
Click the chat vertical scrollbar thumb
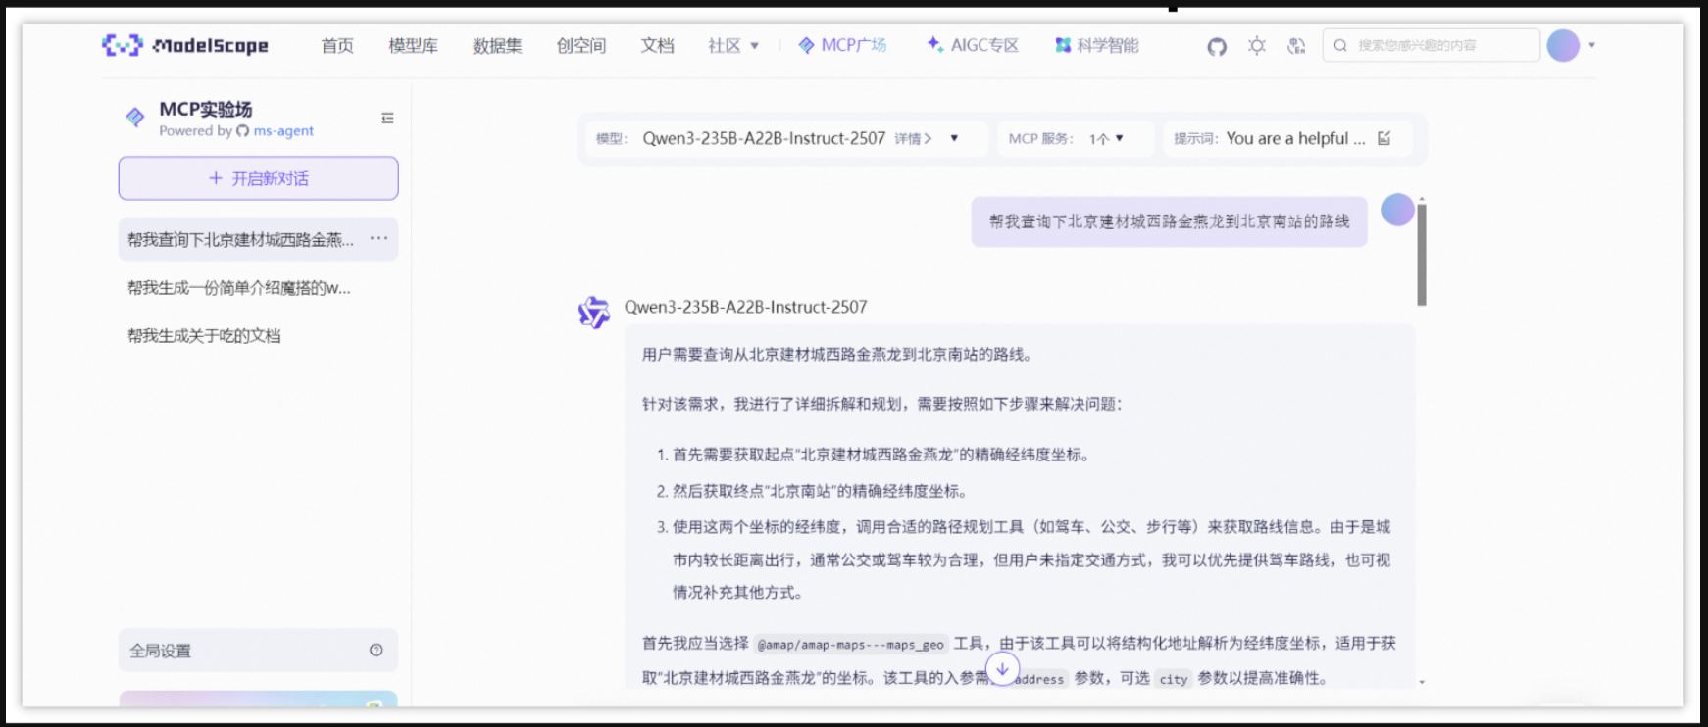click(x=1422, y=254)
